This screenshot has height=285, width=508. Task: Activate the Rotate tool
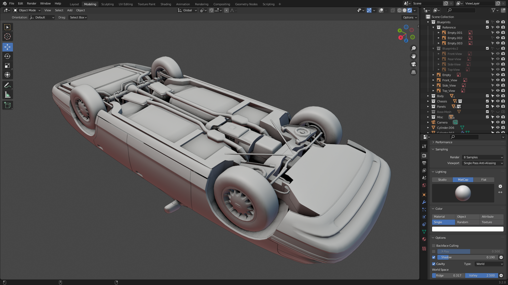coord(7,56)
